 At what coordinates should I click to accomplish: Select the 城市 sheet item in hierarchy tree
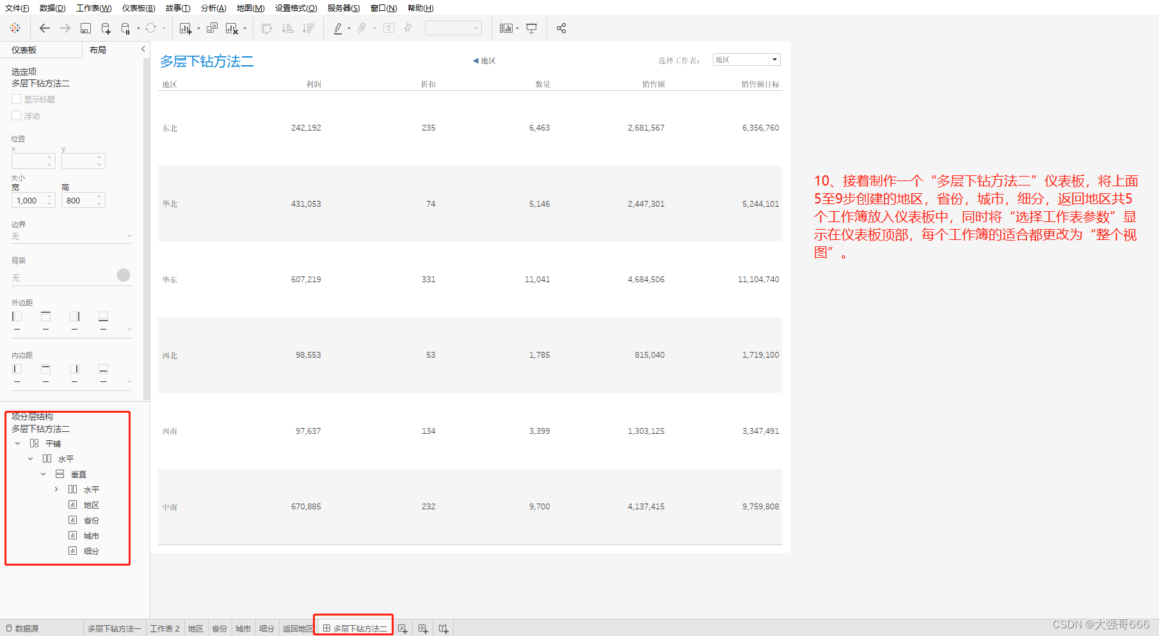(84, 536)
